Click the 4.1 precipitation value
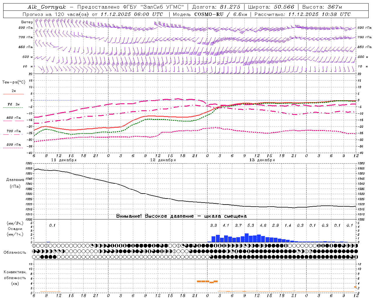Viewport: 373px width, 298px height. tap(226, 225)
